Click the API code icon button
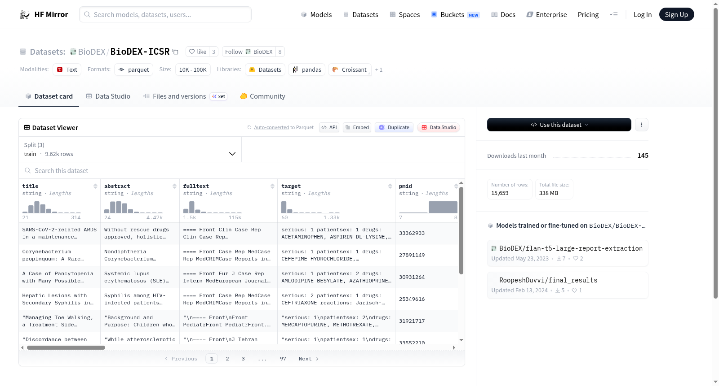This screenshot has width=719, height=386. click(x=329, y=127)
